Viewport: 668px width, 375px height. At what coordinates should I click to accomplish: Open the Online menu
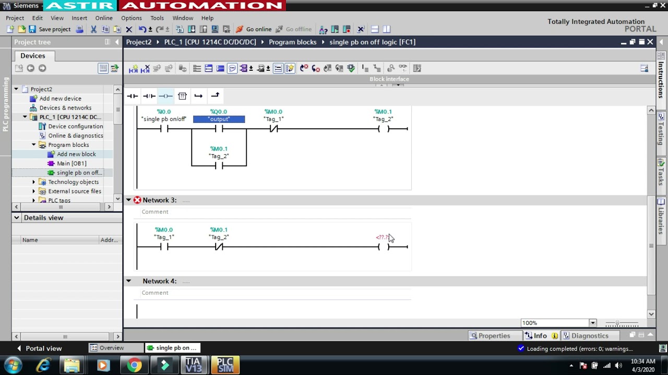coord(104,18)
